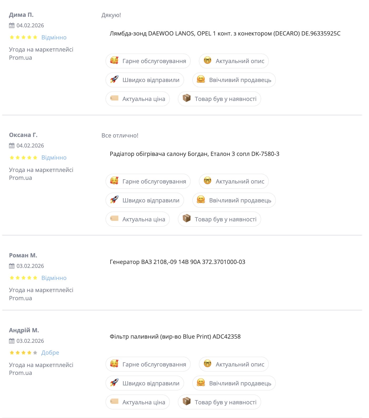This screenshot has height=418, width=369.
Task: Click calendar icon under Андрій М. name
Action: coord(12,341)
